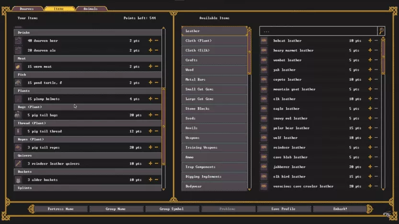Open the Seeds category
399x224 pixels.
coord(214,118)
